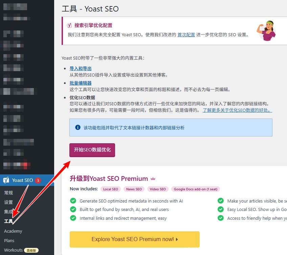Click the Now includes: label
Image resolution: width=287 pixels, height=255 pixels.
click(84, 189)
